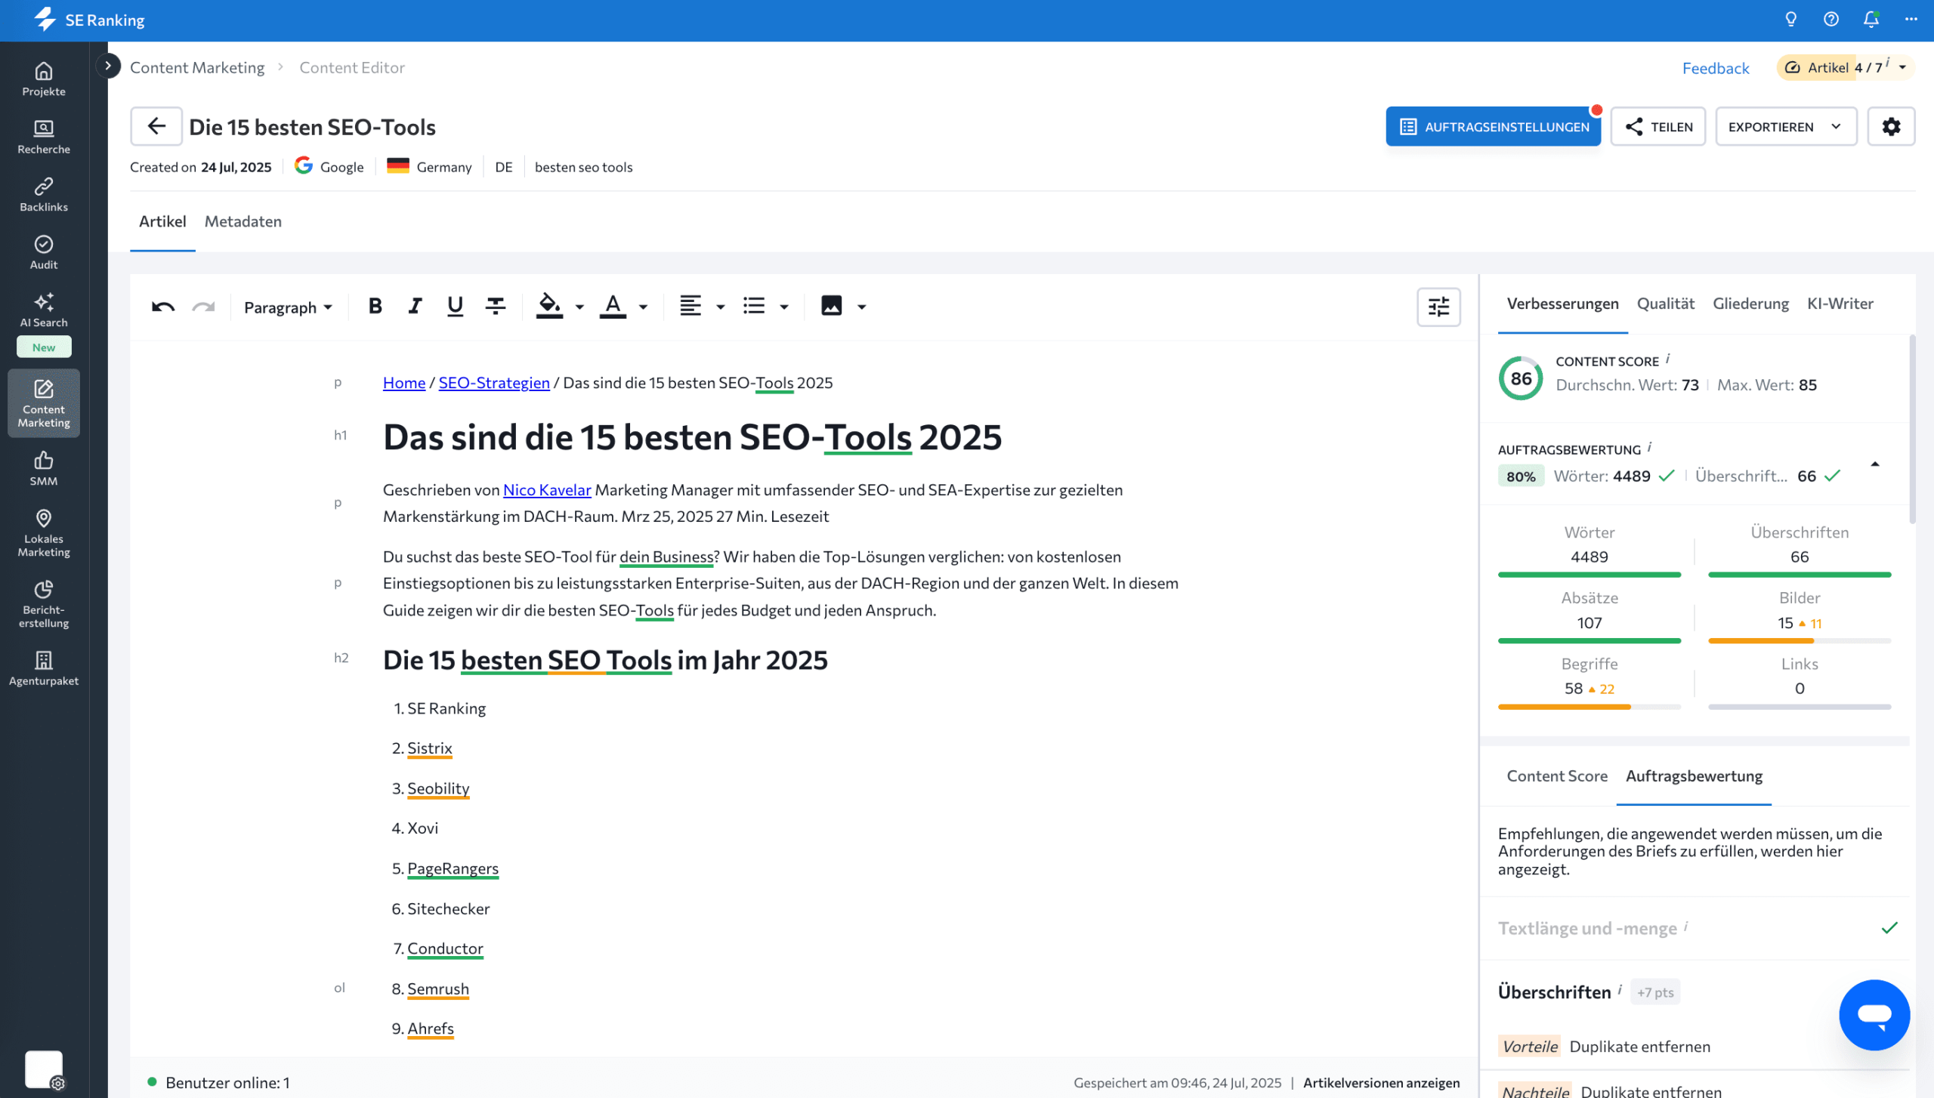
Task: Open the list style dropdown arrow
Action: coord(784,307)
